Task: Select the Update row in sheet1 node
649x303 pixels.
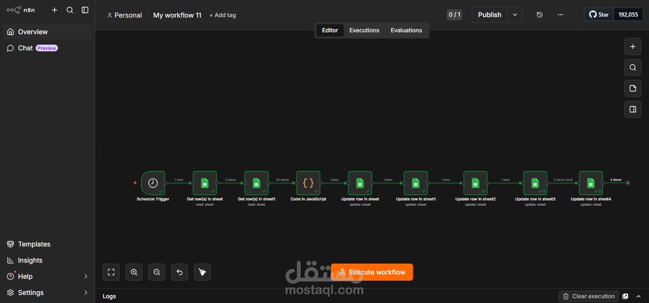Action: [x=416, y=183]
